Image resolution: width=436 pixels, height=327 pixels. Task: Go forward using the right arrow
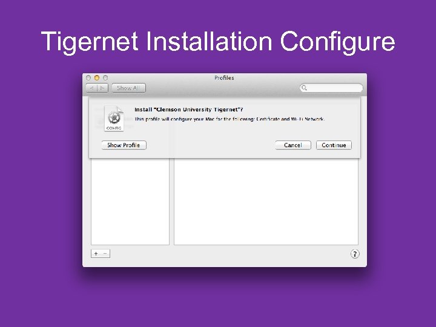(x=102, y=88)
